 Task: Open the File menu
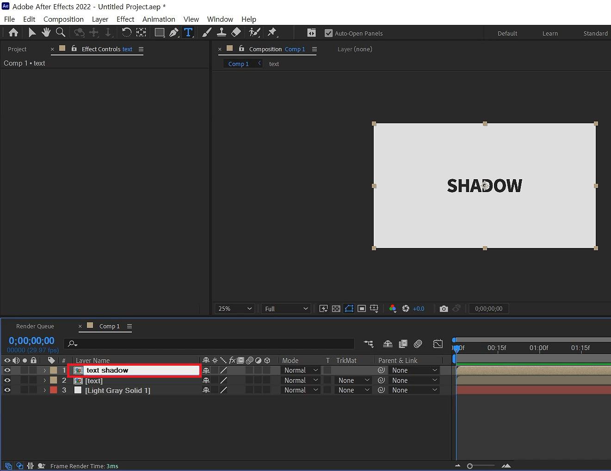[x=9, y=19]
